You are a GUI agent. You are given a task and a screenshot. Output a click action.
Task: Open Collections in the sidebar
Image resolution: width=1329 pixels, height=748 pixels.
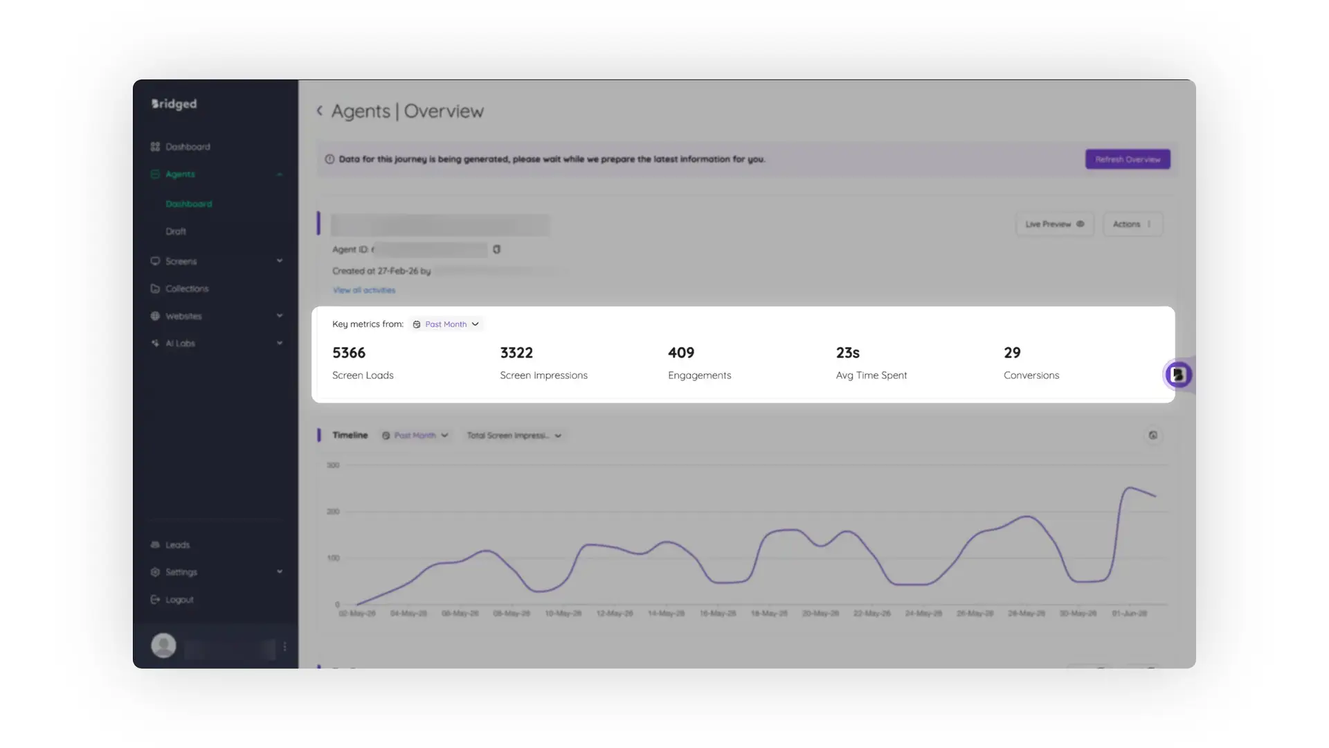tap(187, 289)
